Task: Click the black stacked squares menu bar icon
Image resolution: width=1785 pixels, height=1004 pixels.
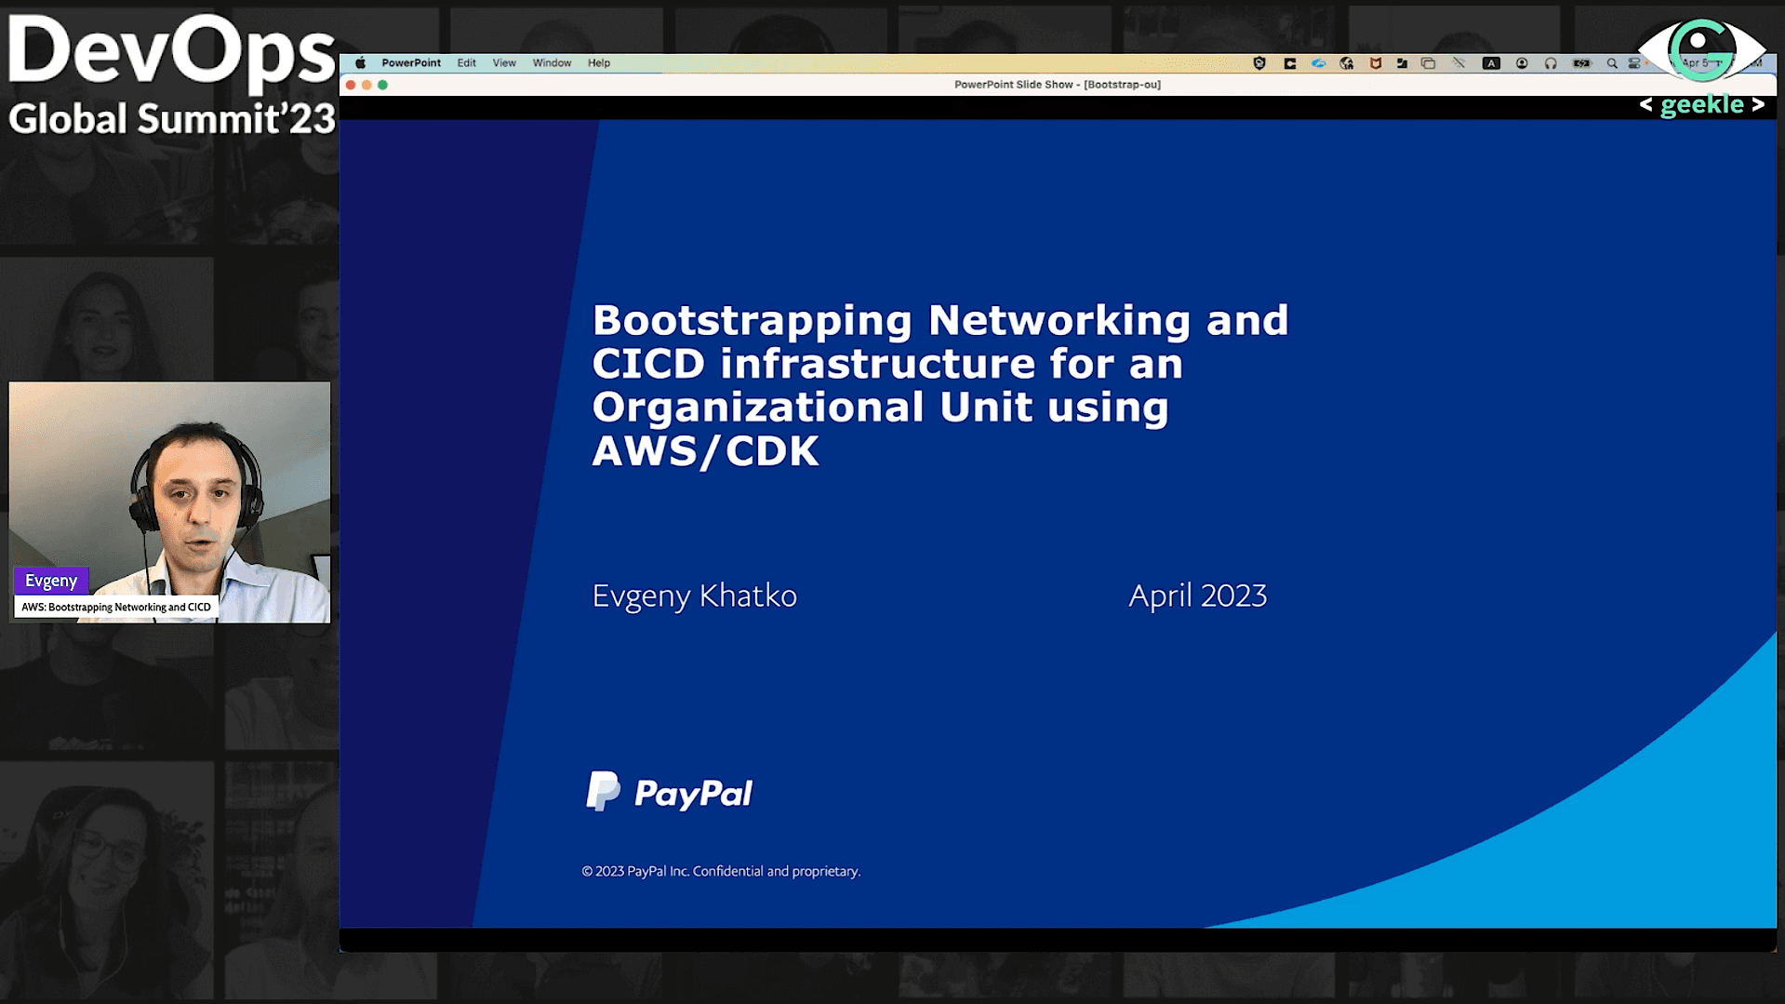Action: [1402, 63]
